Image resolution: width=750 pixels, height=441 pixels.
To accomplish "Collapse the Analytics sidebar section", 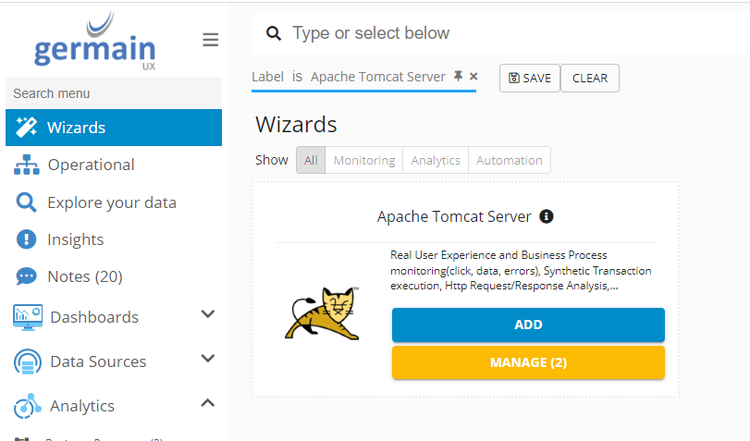I will click(x=208, y=404).
